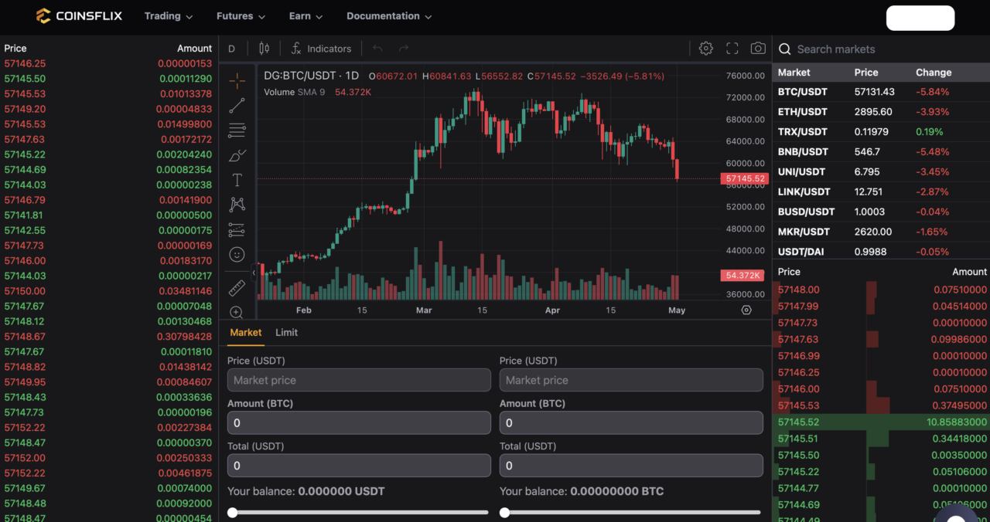Click the buy Total (USDT) input
Viewport: 990px width, 522px height.
(x=359, y=466)
